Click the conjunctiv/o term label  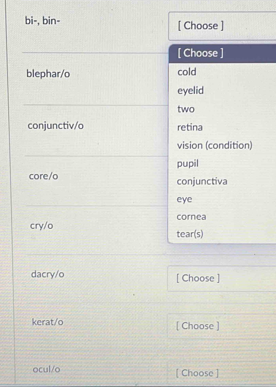56,126
